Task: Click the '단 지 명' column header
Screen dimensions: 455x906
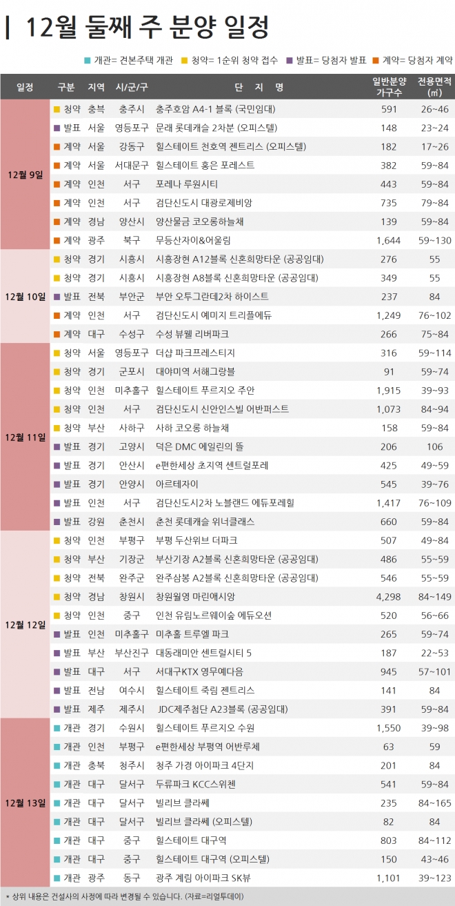Action: click(259, 87)
